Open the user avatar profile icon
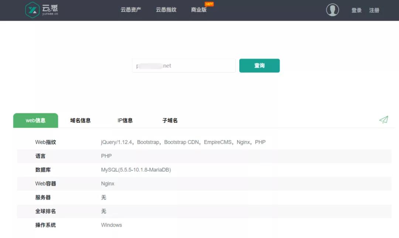The height and width of the screenshot is (238, 399). point(332,10)
